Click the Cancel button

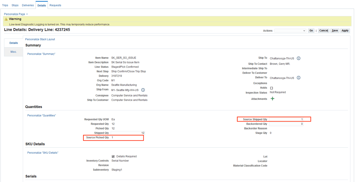click(324, 30)
